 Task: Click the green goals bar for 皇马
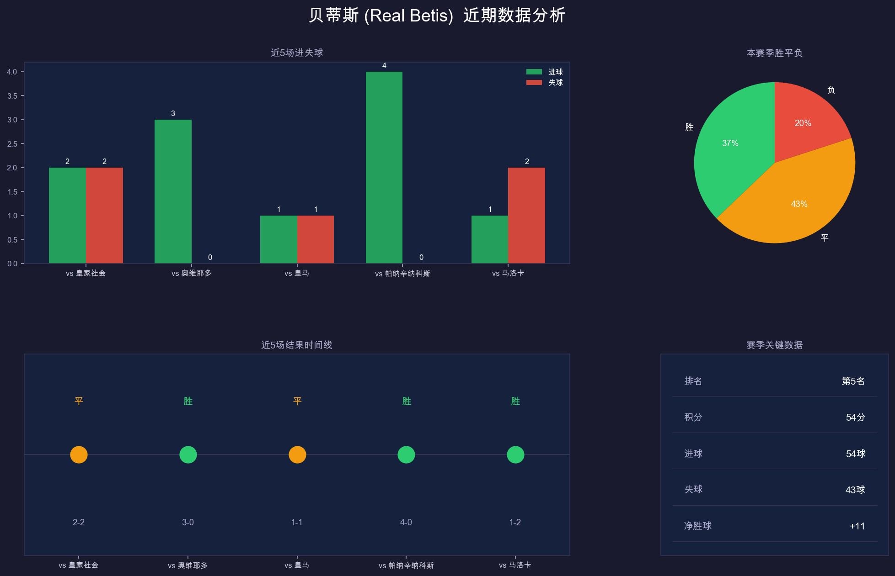point(279,239)
